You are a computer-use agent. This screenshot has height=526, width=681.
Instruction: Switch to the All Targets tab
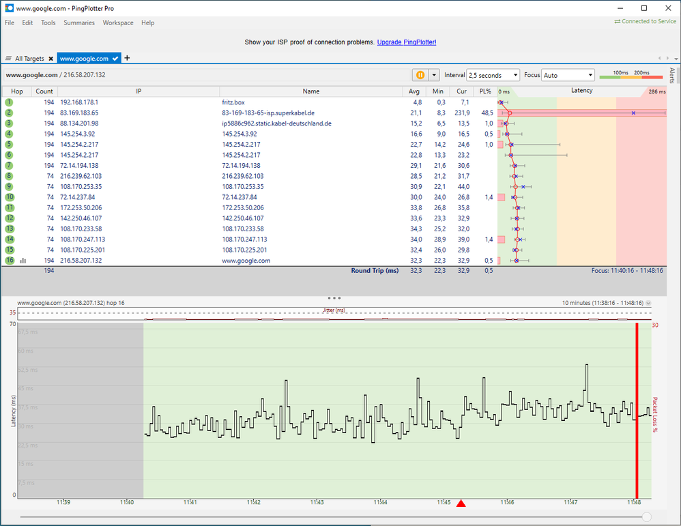[x=30, y=59]
